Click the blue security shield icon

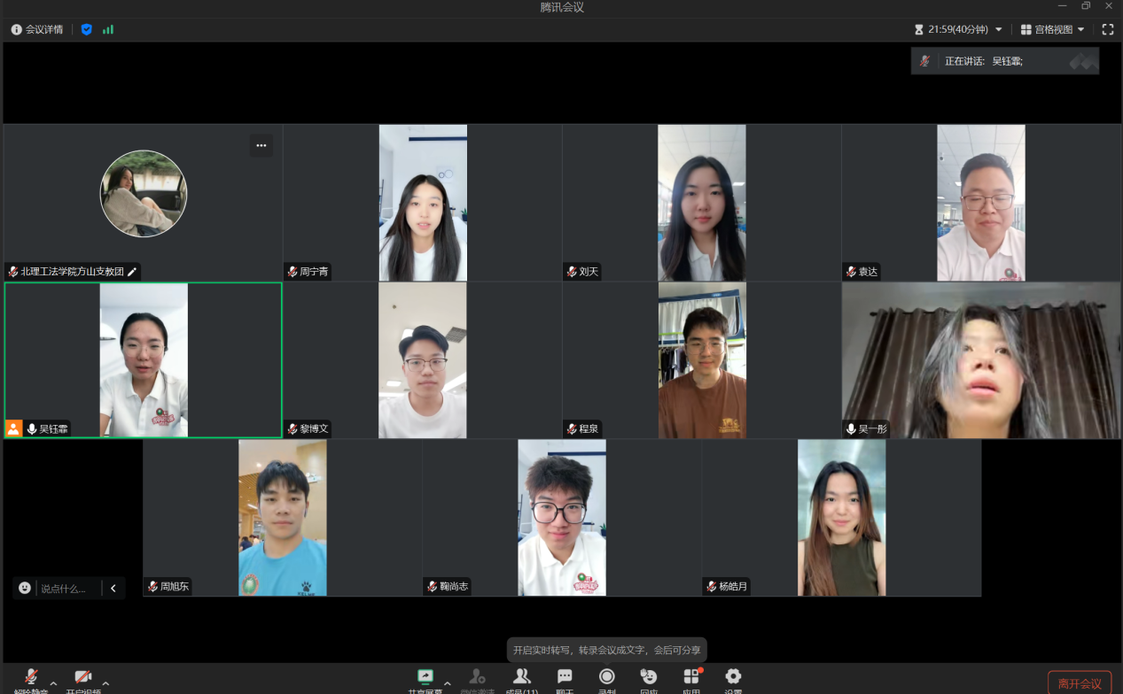point(86,29)
